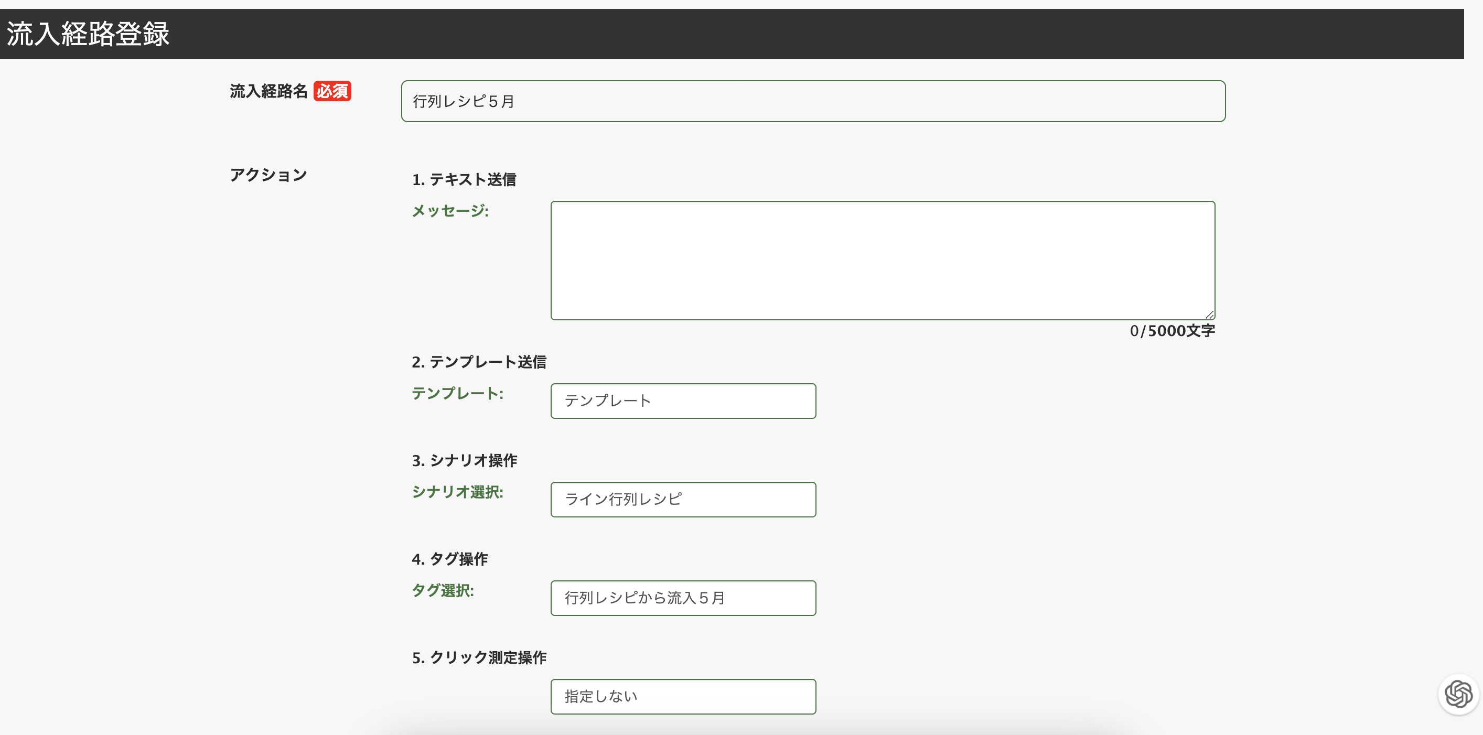Click the 3. シナリオ操作 heading
Image resolution: width=1483 pixels, height=735 pixels.
click(x=465, y=460)
